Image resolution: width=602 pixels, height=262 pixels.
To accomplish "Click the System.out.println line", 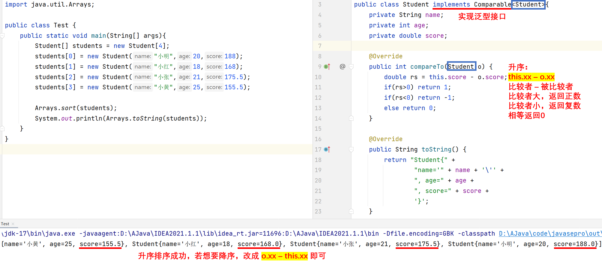I will [x=121, y=118].
